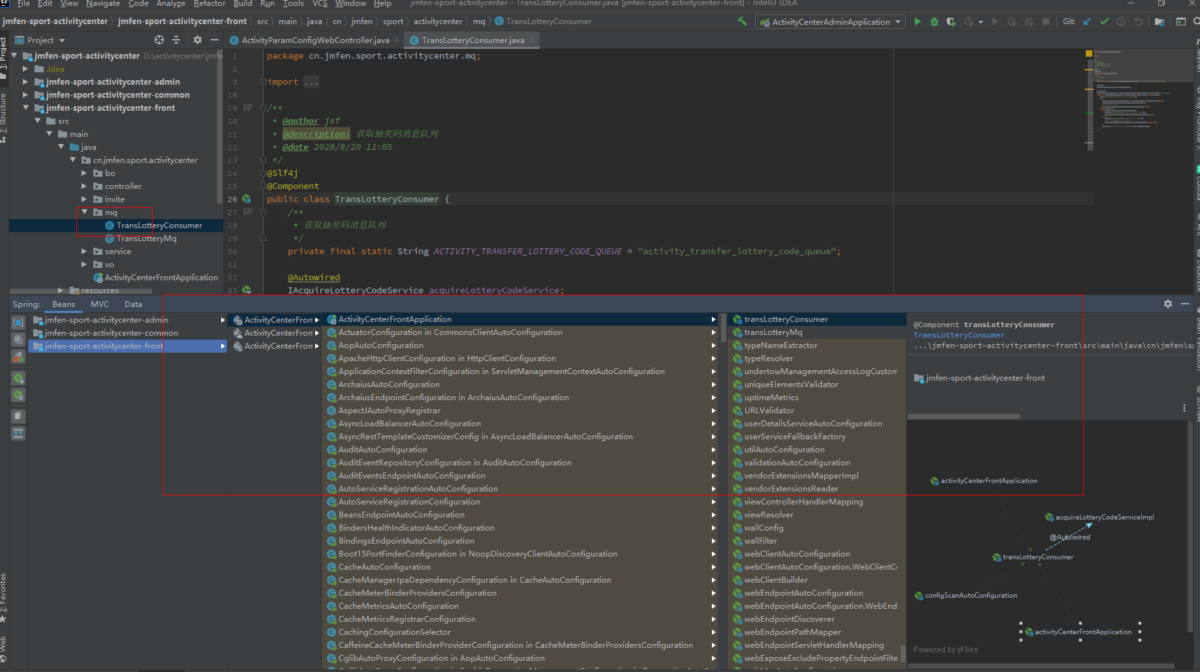
Task: Open the ActivityParamConfigWebController.java editor tab
Action: [315, 40]
